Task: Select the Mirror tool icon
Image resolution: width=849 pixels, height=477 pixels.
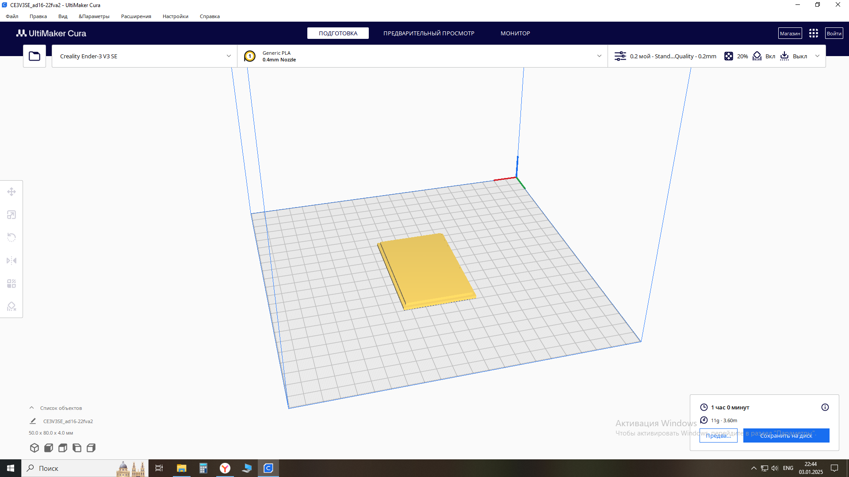Action: (x=11, y=261)
